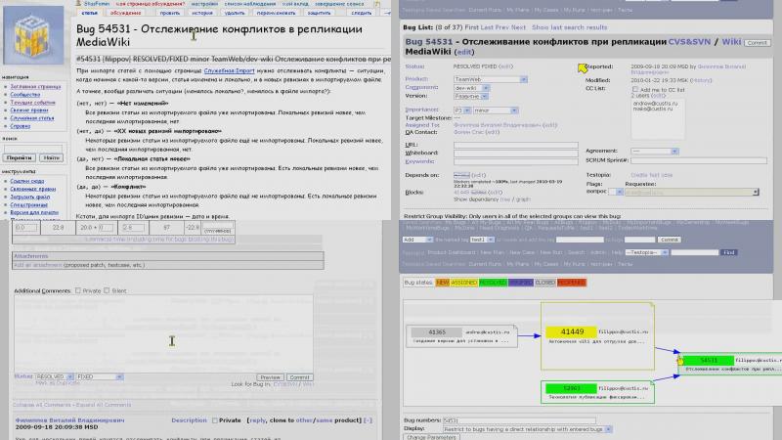Open the StasFomin user page link
The height and width of the screenshot is (440, 782).
click(x=96, y=4)
